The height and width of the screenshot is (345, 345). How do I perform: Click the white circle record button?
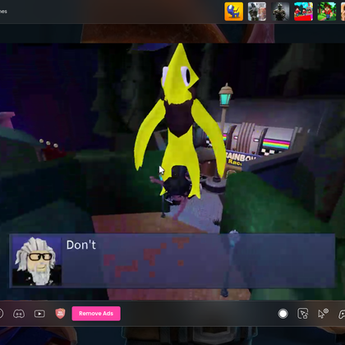click(283, 314)
